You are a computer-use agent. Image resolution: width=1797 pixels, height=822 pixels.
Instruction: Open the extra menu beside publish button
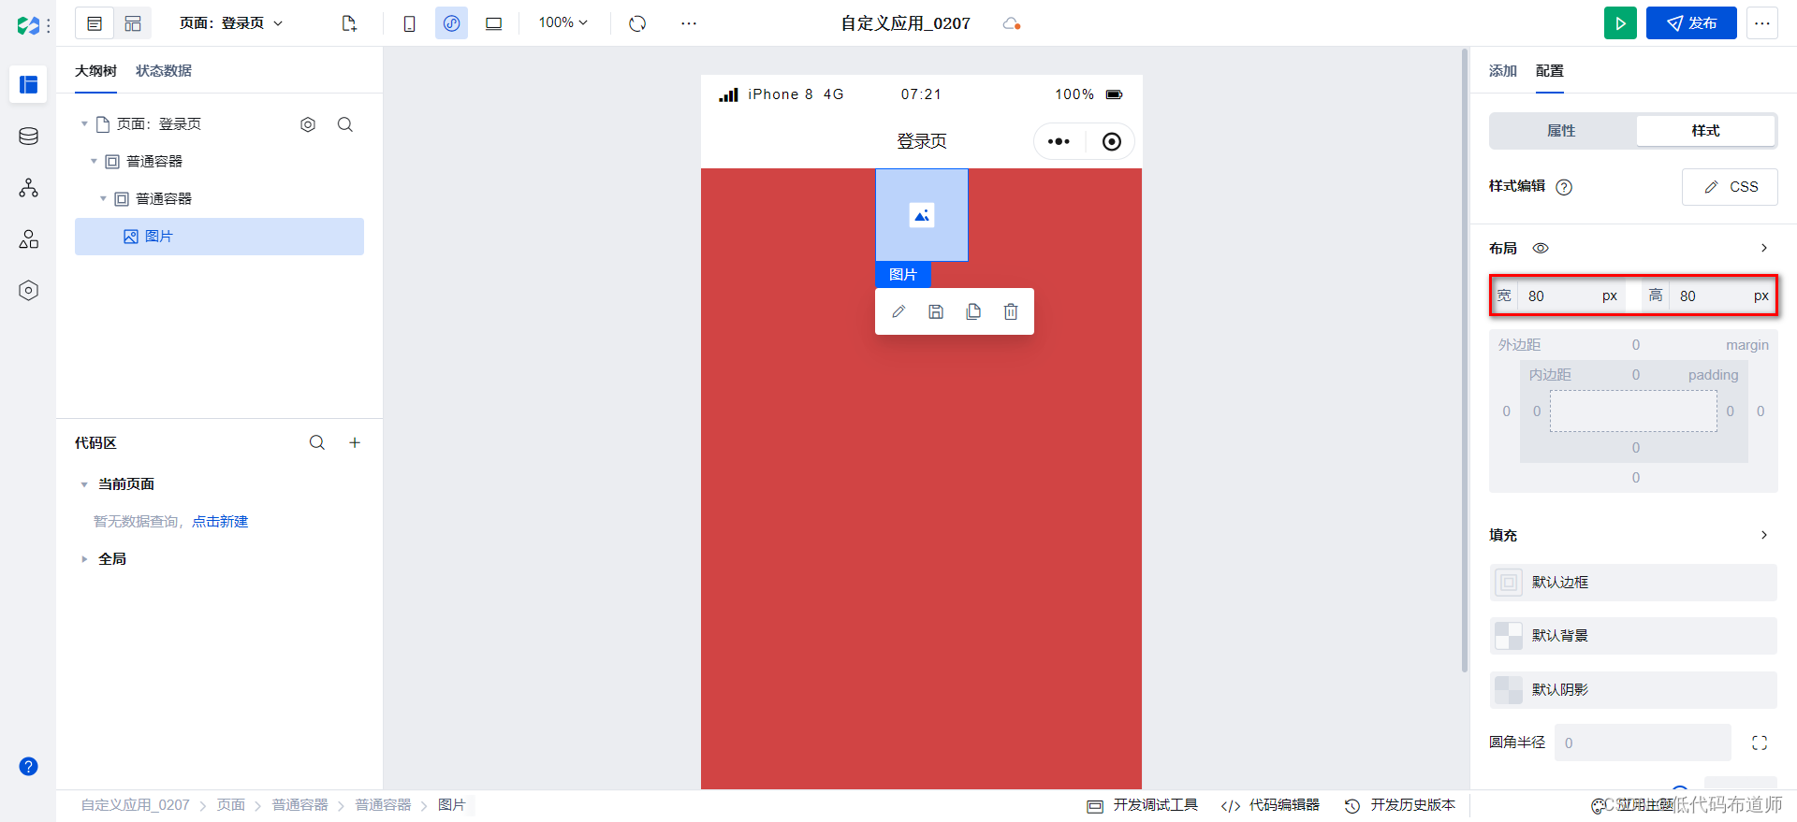pyautogui.click(x=1762, y=23)
